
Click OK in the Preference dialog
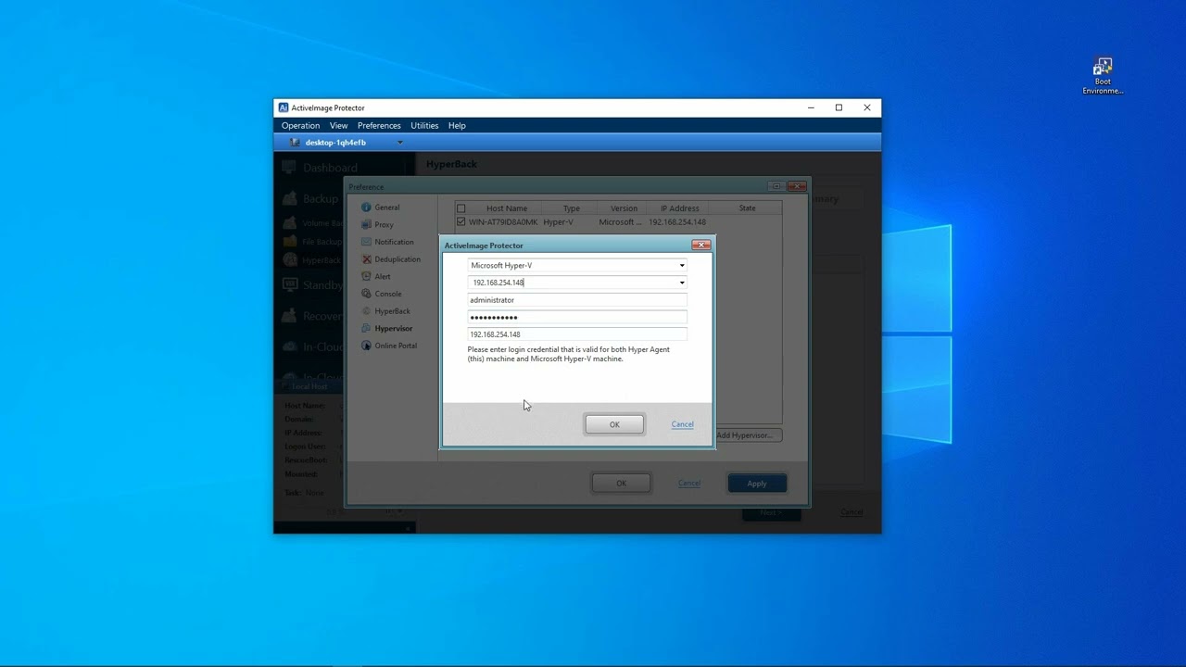click(x=621, y=483)
